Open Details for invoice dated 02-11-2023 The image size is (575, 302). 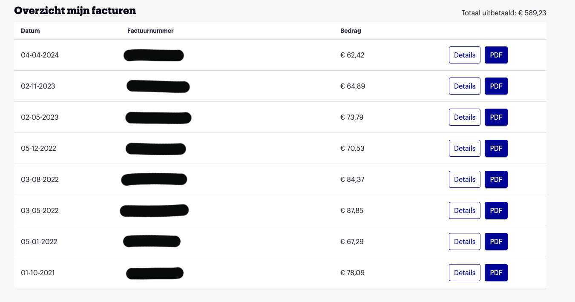click(465, 86)
